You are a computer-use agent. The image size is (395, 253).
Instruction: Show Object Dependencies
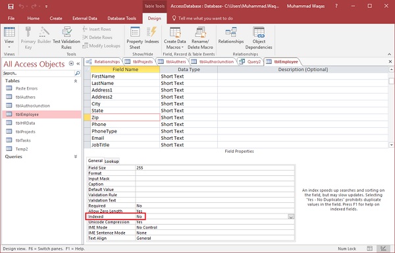259,38
